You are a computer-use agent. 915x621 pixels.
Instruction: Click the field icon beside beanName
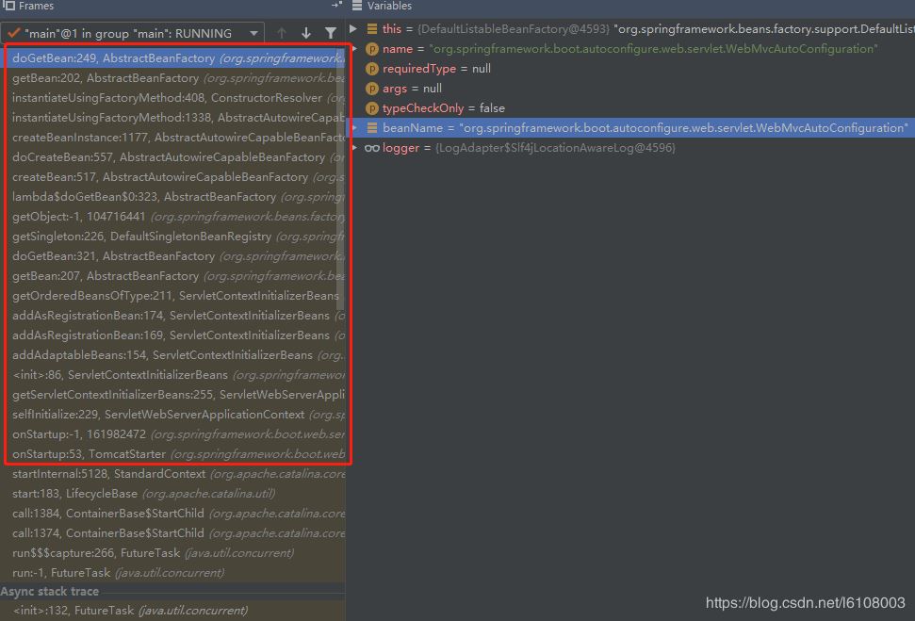pos(371,128)
